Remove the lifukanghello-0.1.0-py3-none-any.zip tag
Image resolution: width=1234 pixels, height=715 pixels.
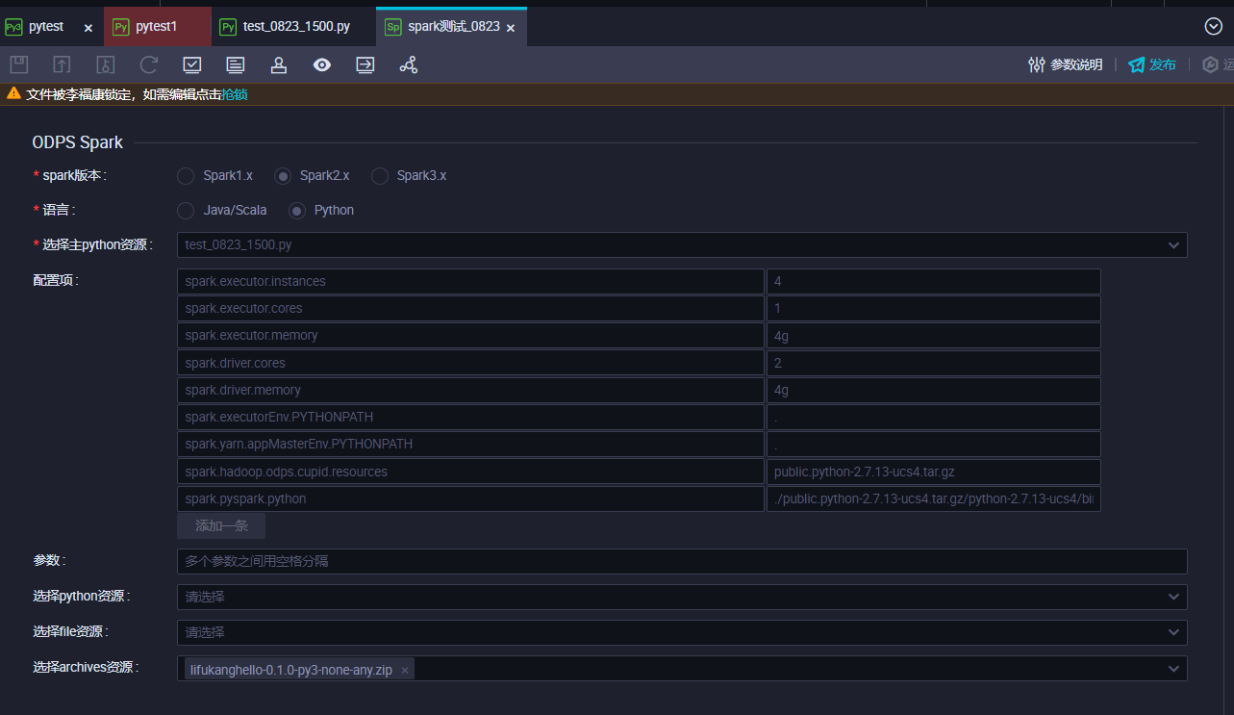(x=405, y=670)
